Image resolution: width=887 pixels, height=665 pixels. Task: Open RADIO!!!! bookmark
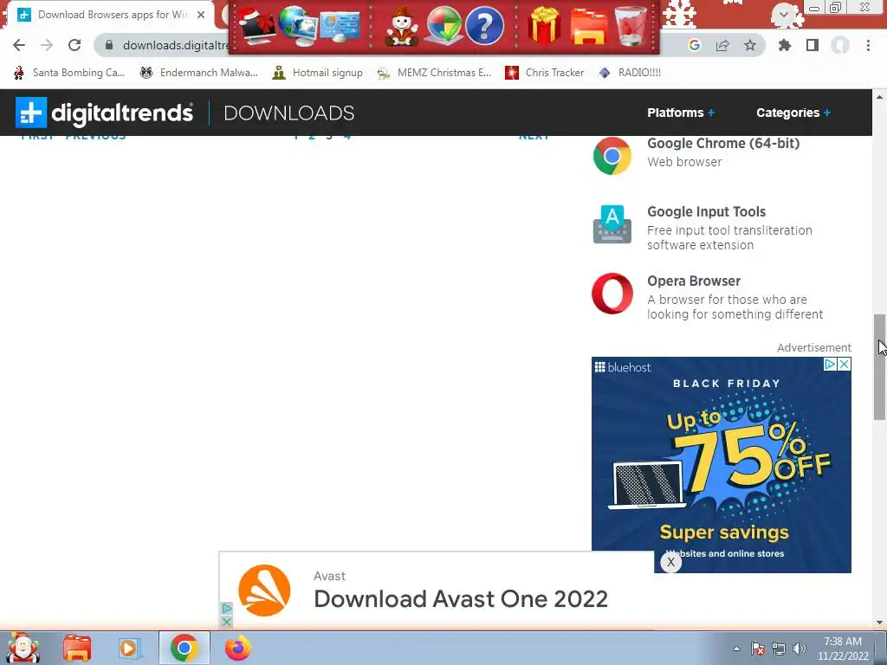point(630,73)
